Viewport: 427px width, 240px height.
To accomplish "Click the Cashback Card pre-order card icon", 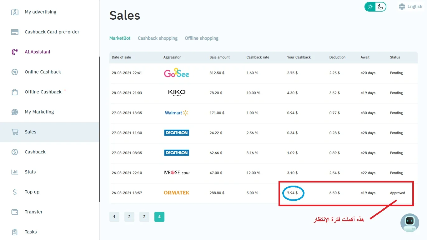I will (x=15, y=32).
